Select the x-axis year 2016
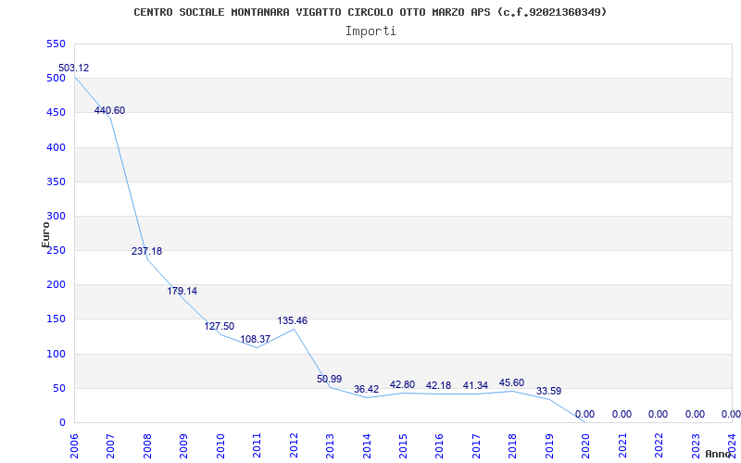Image resolution: width=741 pixels, height=463 pixels. [440, 445]
